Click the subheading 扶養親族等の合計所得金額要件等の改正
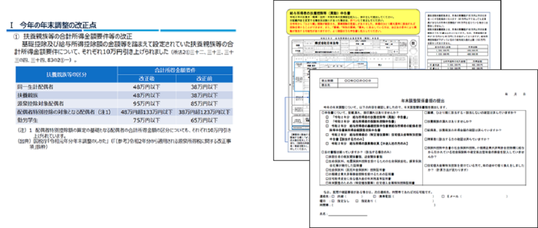 click(77, 36)
